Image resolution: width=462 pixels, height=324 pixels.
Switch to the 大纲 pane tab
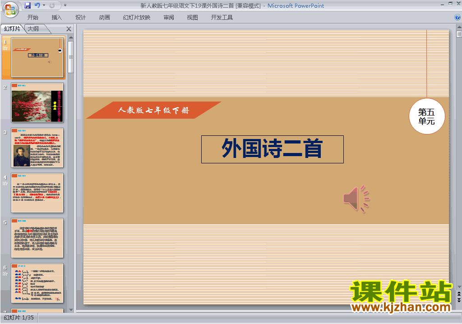coord(33,28)
